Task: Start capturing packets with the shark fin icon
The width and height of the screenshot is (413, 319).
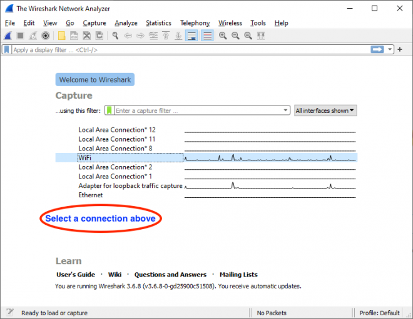Action: point(8,36)
